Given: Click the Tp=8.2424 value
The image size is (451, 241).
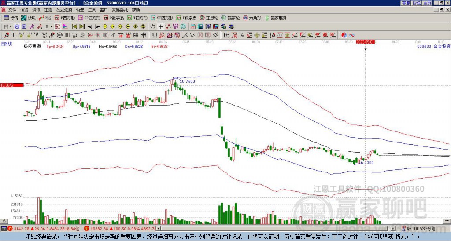Looking at the screenshot, I should pos(55,46).
